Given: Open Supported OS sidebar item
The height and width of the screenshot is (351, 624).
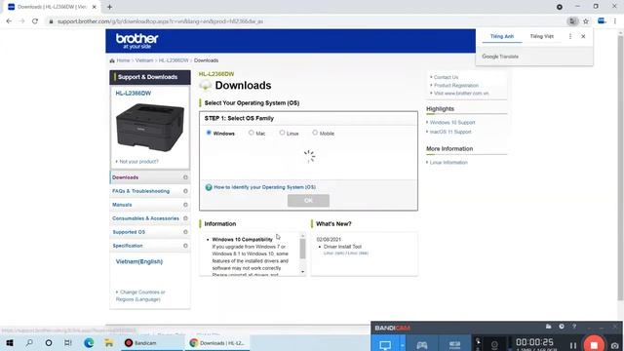Looking at the screenshot, I should 150,232.
